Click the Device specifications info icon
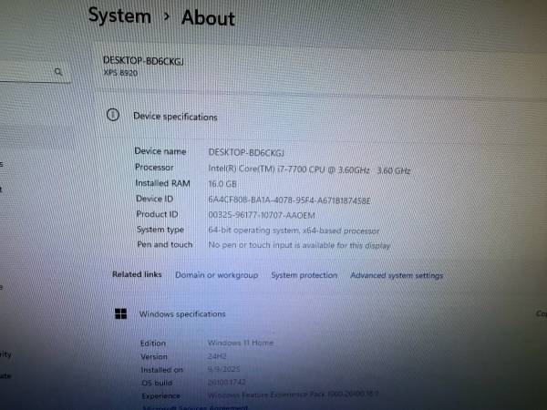Screen dimensions: 547x410 tap(113, 116)
